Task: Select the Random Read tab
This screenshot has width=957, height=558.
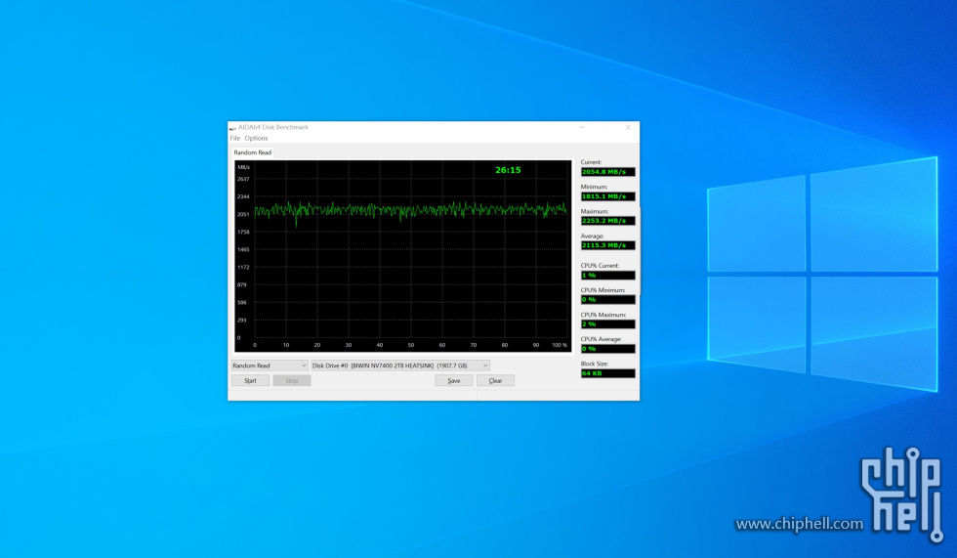Action: coord(253,152)
